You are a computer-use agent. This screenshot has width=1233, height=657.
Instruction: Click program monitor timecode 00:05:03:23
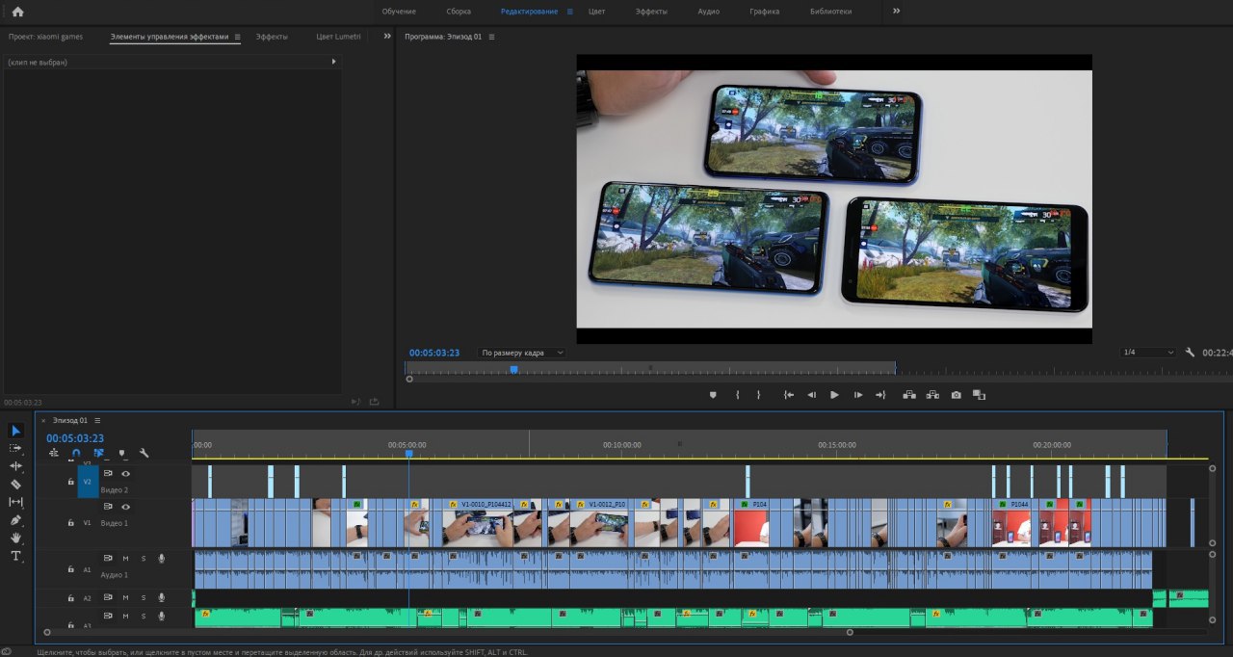(434, 353)
